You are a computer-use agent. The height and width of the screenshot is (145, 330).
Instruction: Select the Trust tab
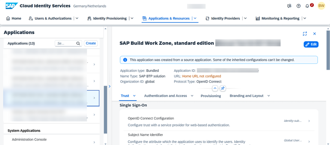125,96
